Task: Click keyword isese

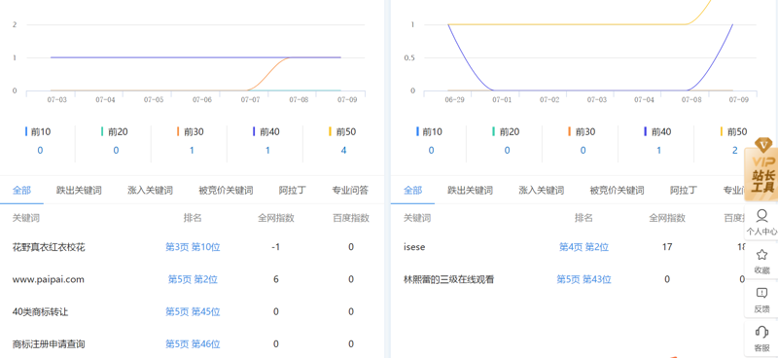Action: pos(414,247)
